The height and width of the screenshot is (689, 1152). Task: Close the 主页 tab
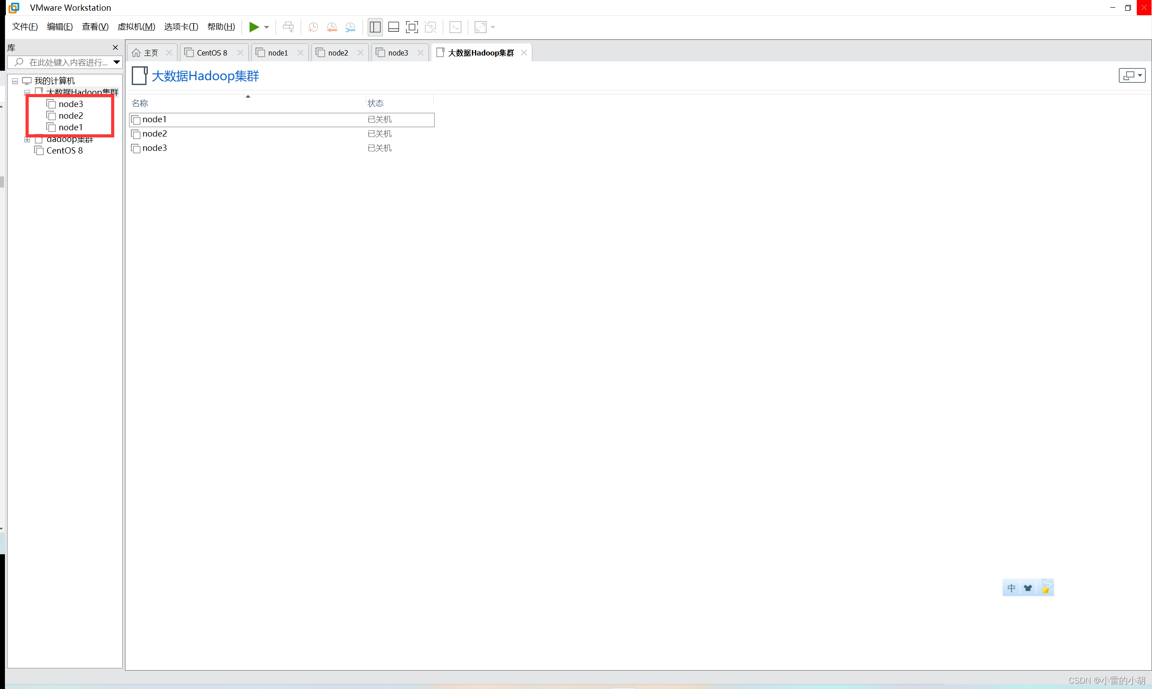[x=169, y=53]
